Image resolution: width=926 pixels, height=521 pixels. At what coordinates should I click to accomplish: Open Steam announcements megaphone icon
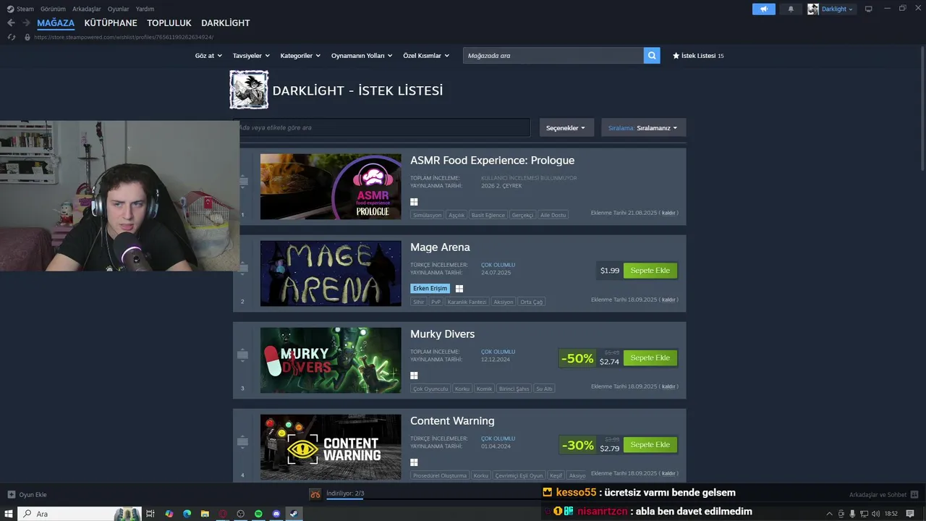pyautogui.click(x=763, y=9)
